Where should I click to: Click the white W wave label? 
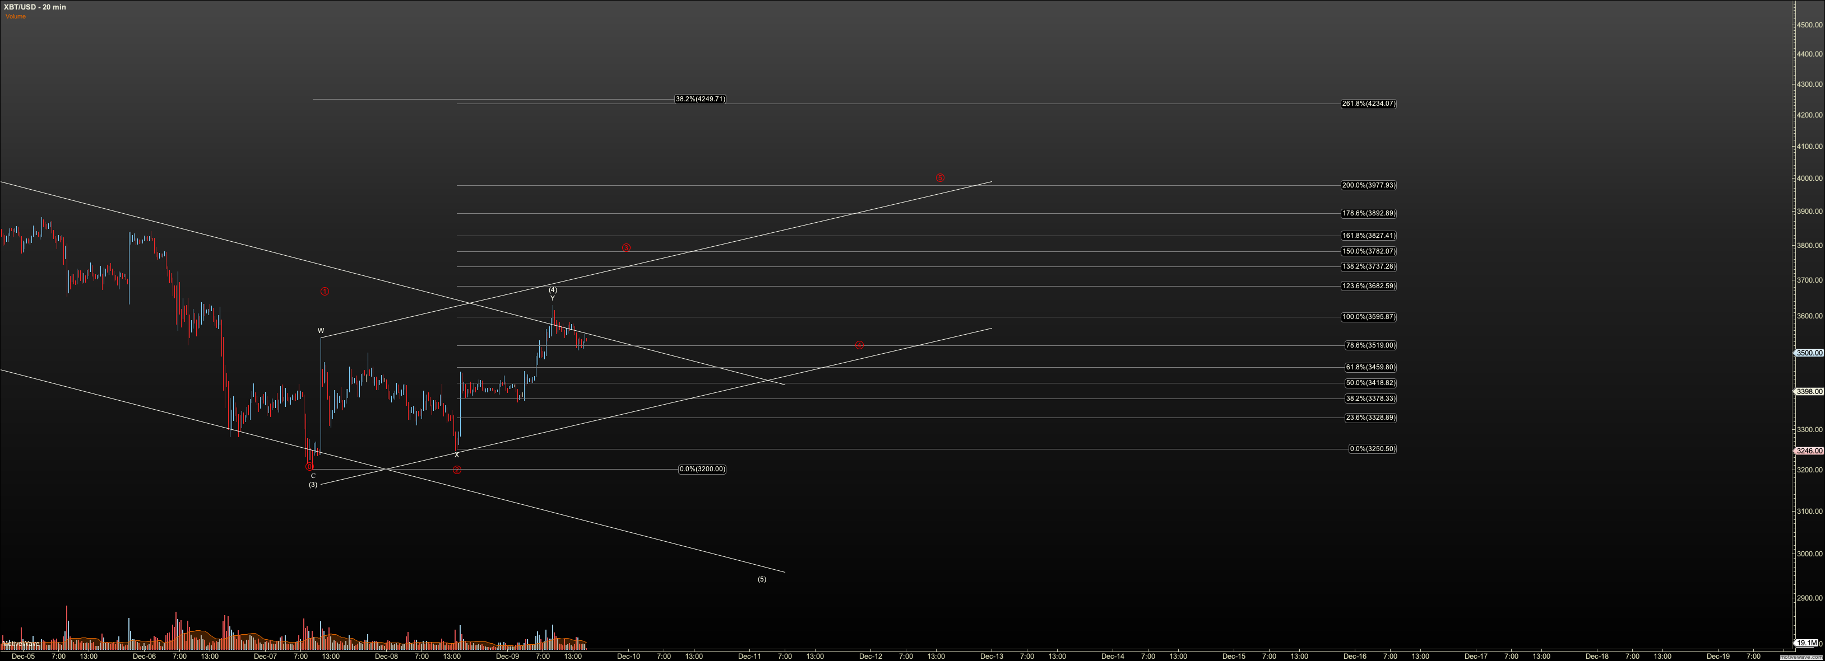point(321,330)
